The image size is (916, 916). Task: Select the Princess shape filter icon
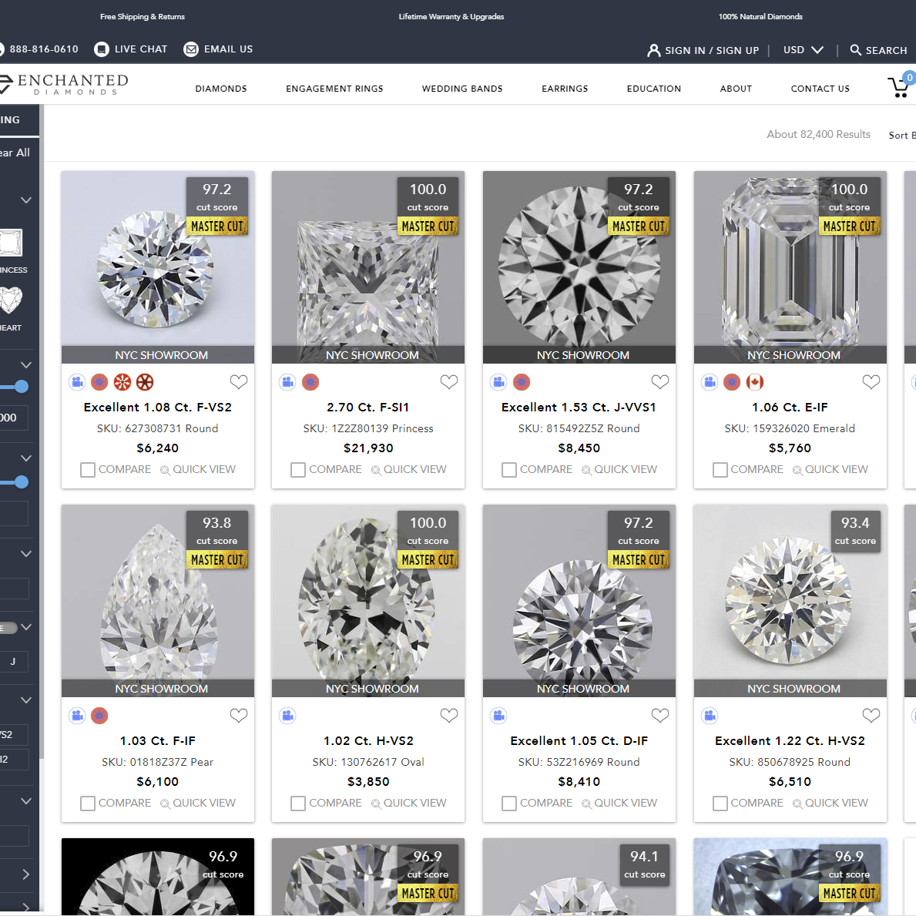pyautogui.click(x=11, y=243)
